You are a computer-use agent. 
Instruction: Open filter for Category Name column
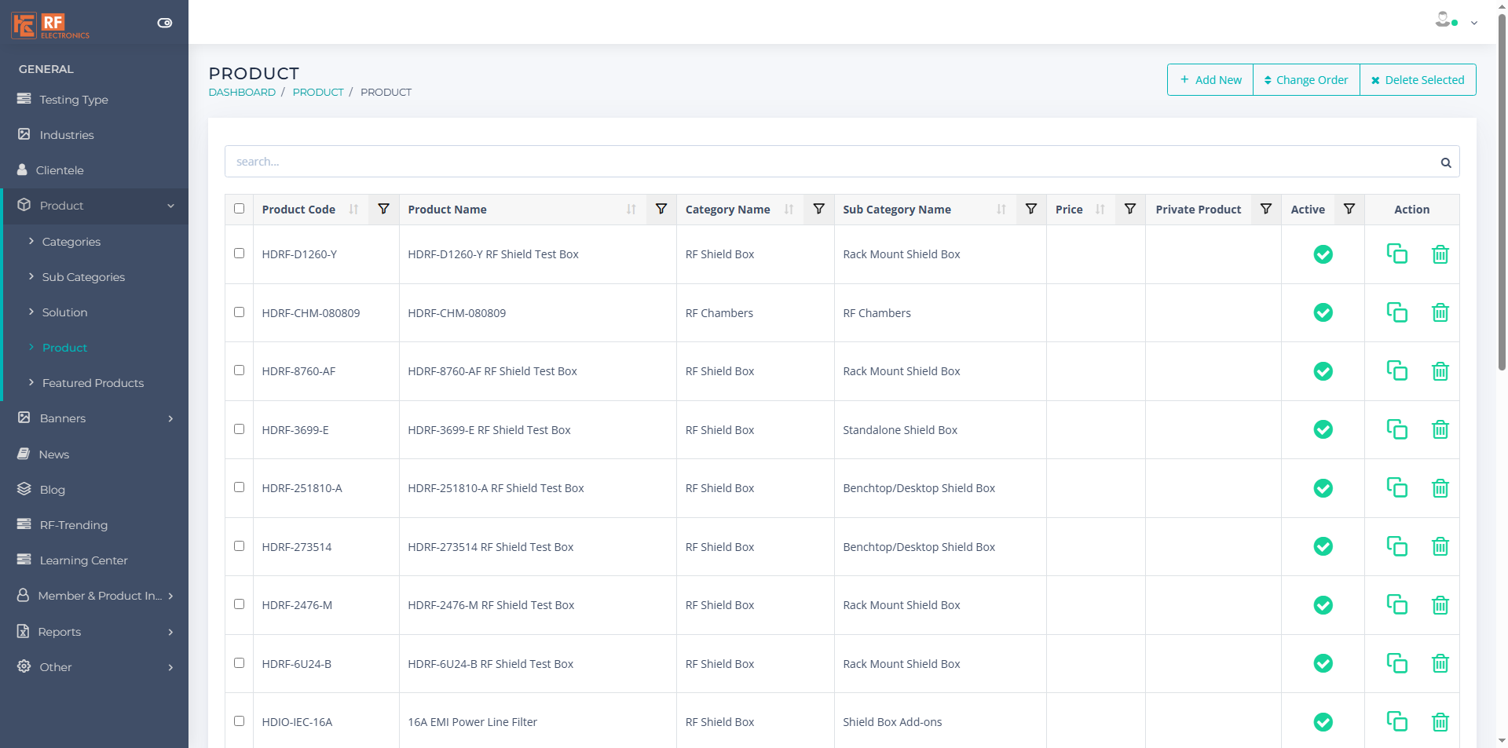pos(818,209)
